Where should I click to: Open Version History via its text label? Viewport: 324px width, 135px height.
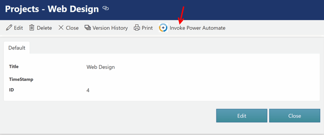(x=110, y=28)
